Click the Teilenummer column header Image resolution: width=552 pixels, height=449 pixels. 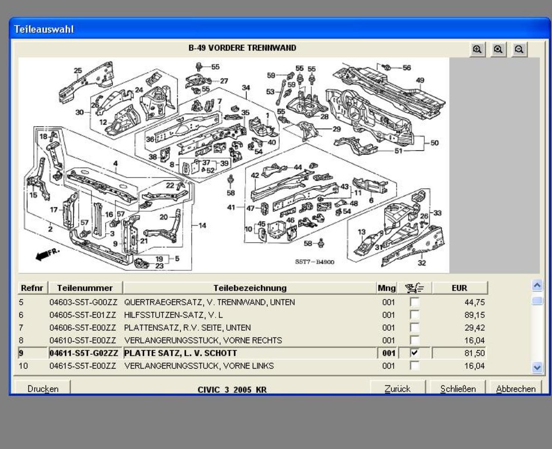pyautogui.click(x=85, y=288)
